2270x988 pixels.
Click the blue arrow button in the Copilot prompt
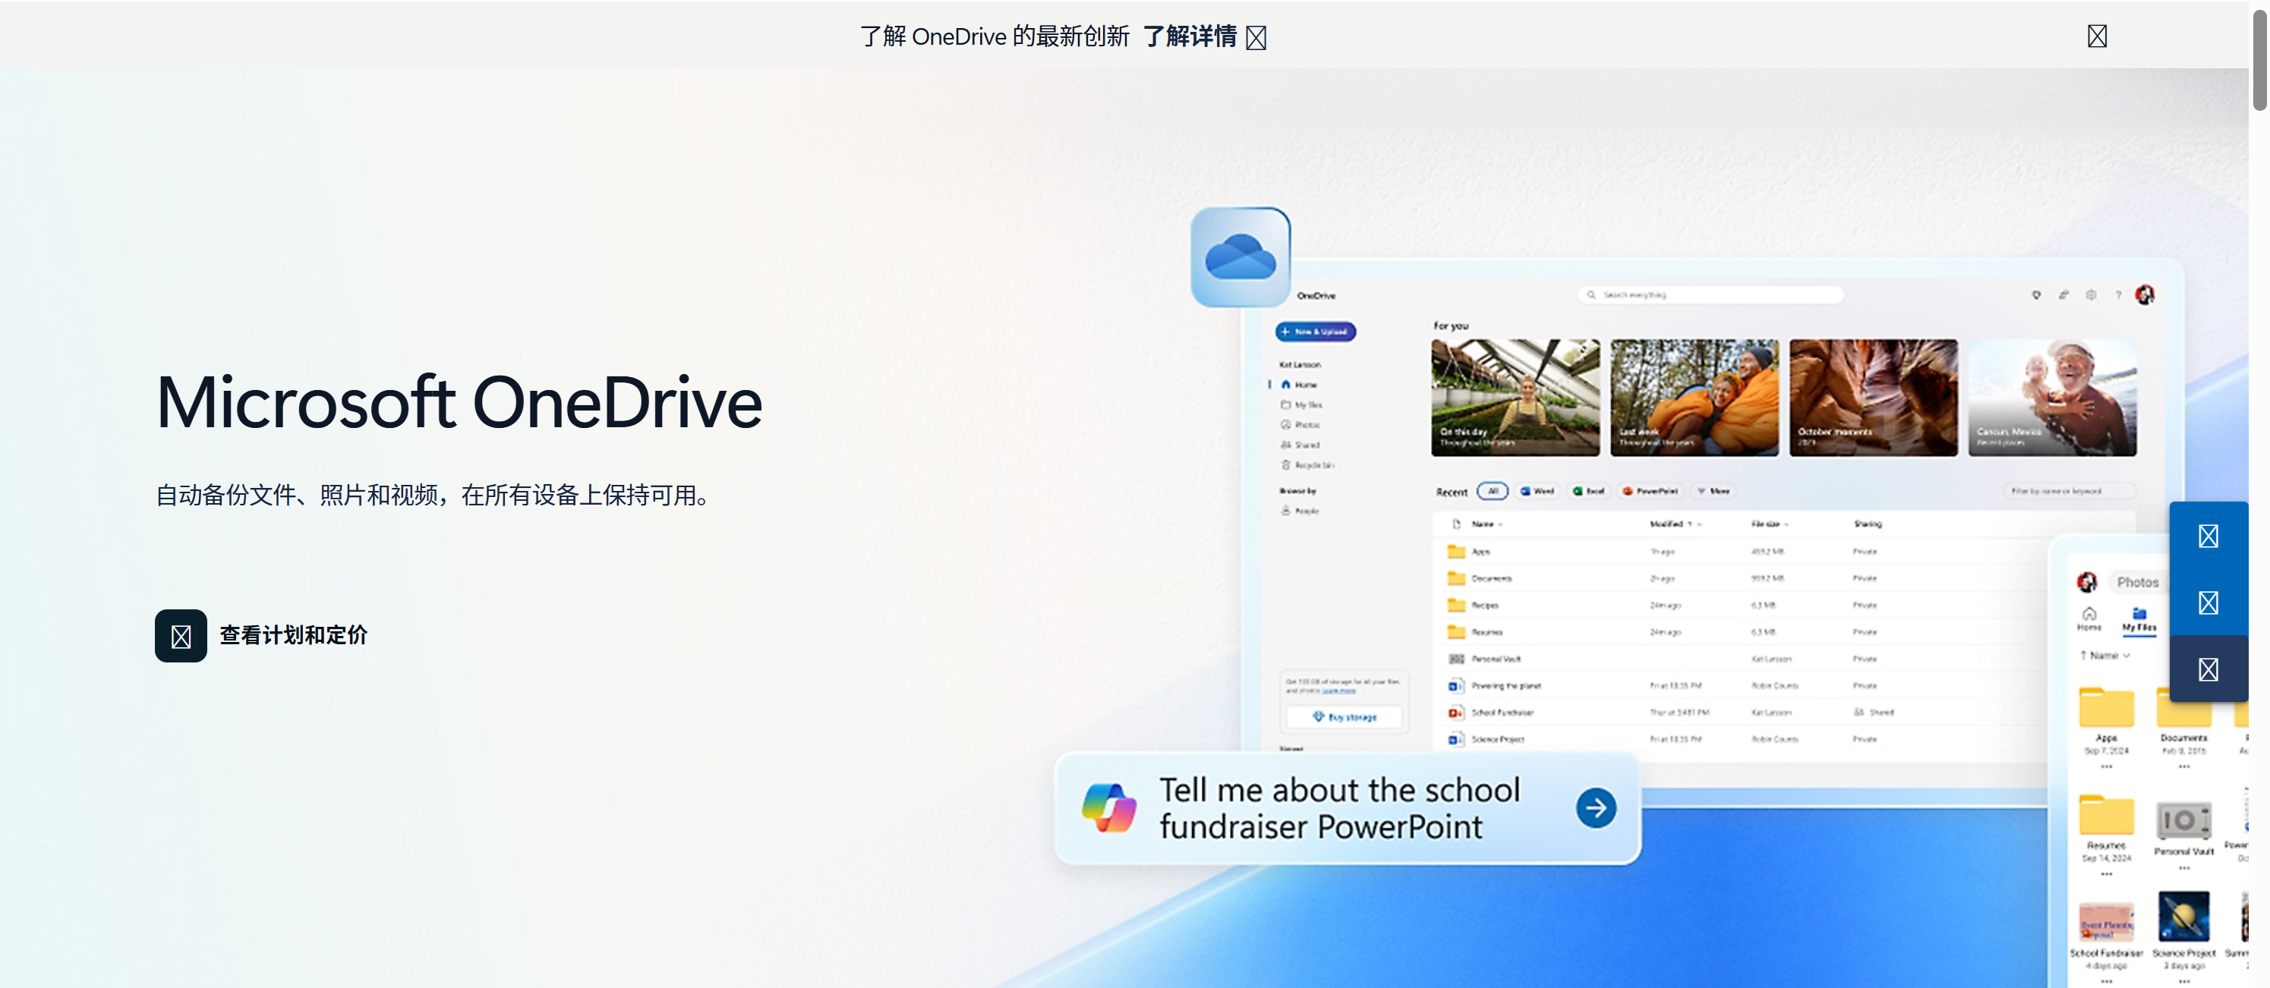[x=1595, y=807]
